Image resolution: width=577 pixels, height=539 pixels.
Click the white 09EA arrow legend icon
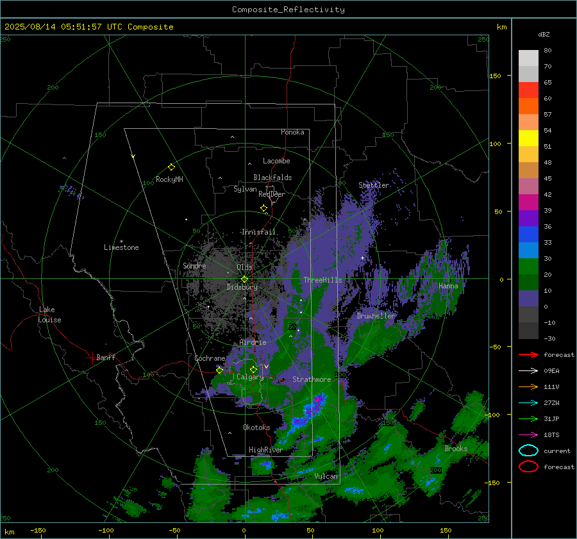[x=528, y=370]
